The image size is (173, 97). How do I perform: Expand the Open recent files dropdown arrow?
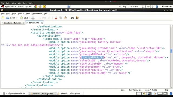17,18
